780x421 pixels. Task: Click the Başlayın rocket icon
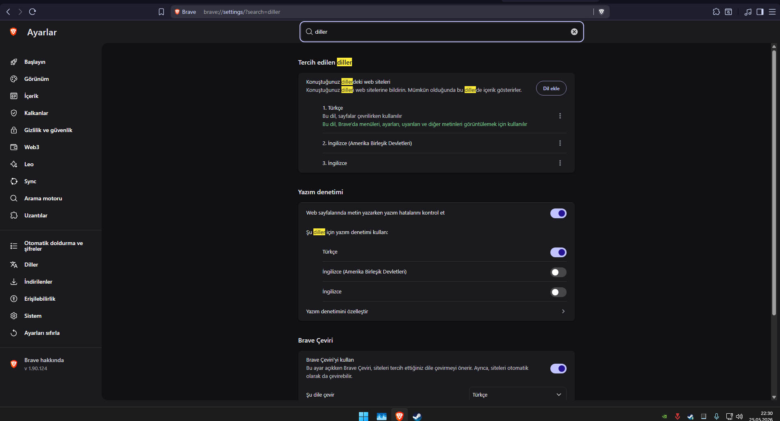click(x=14, y=62)
